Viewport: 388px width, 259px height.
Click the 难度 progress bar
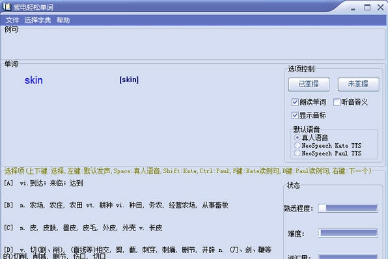(x=348, y=233)
